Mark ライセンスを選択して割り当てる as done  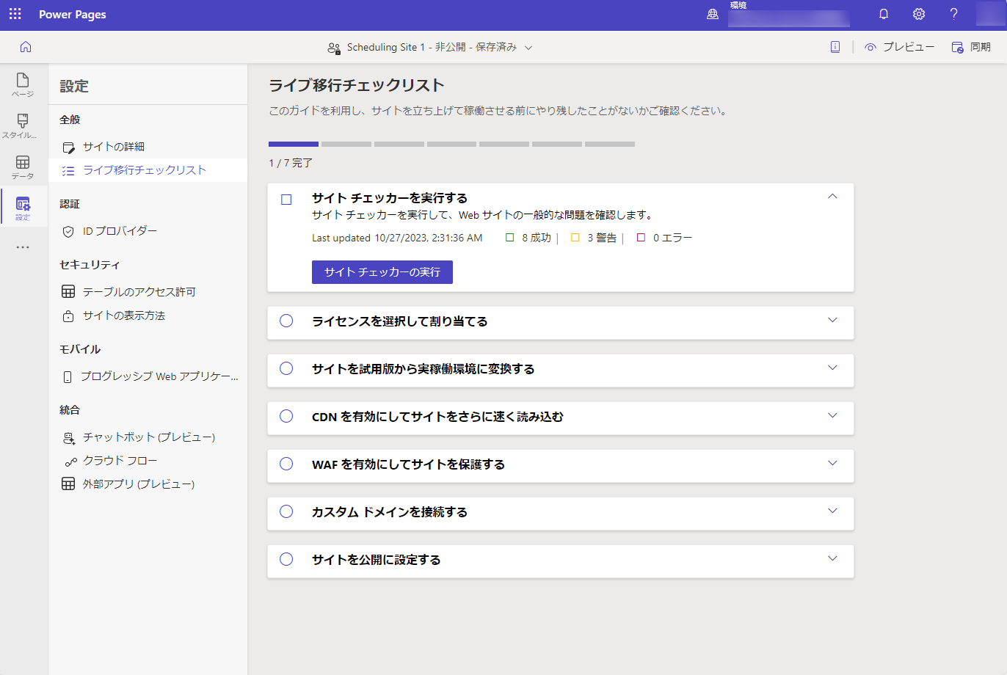(286, 321)
